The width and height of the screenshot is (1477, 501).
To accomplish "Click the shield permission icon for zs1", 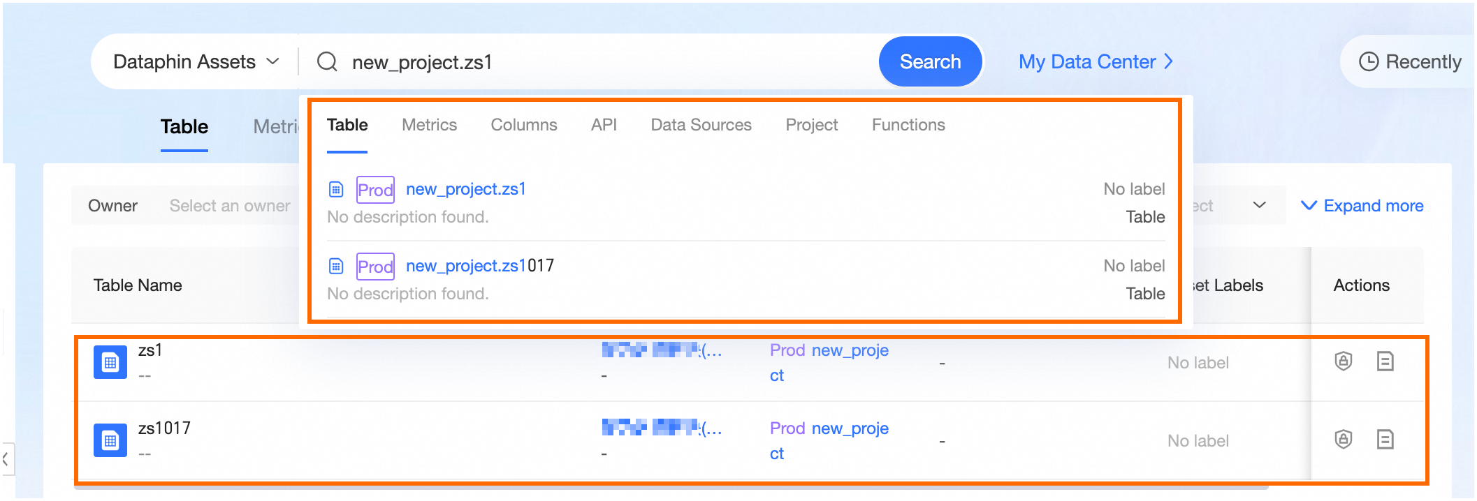I will 1343,361.
